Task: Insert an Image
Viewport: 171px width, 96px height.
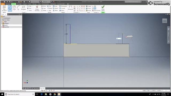Action: [x=88, y=6]
